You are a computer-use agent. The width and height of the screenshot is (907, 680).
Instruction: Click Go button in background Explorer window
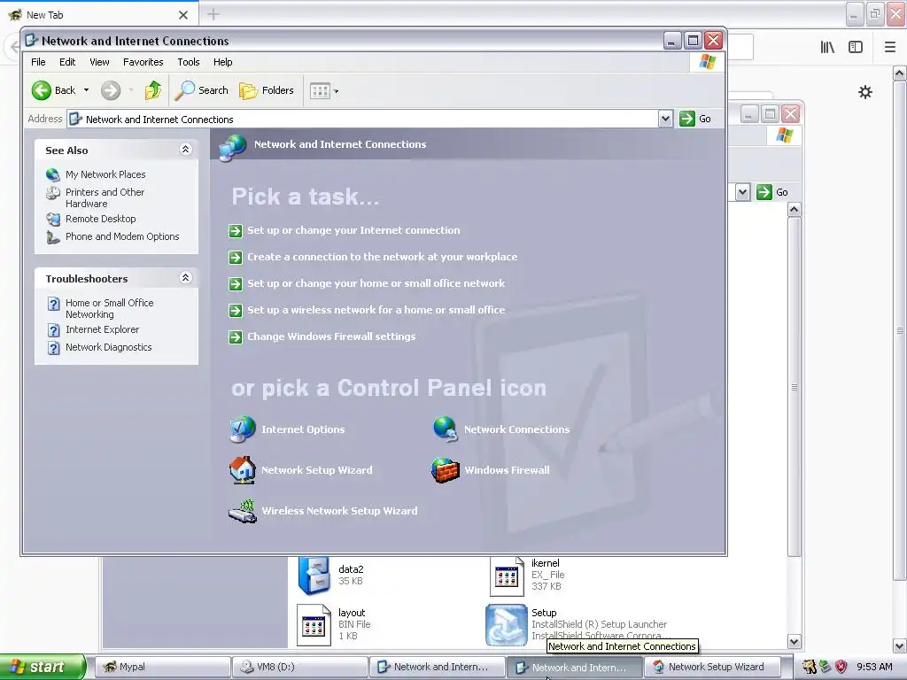772,192
